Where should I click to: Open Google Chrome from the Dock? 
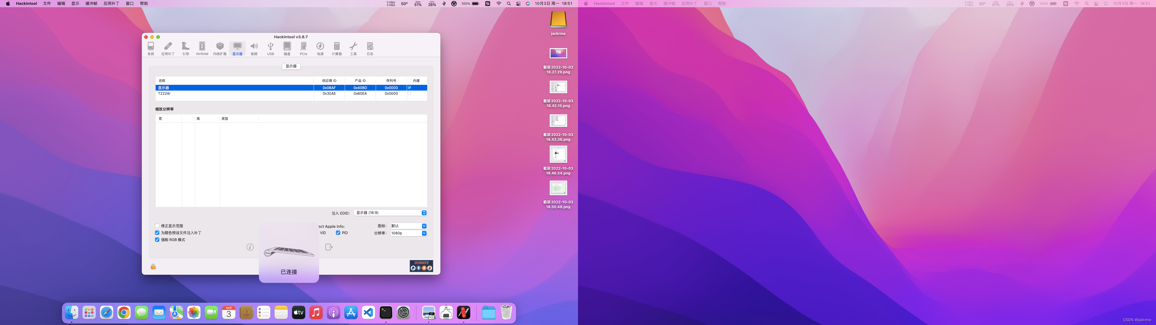pyautogui.click(x=124, y=312)
